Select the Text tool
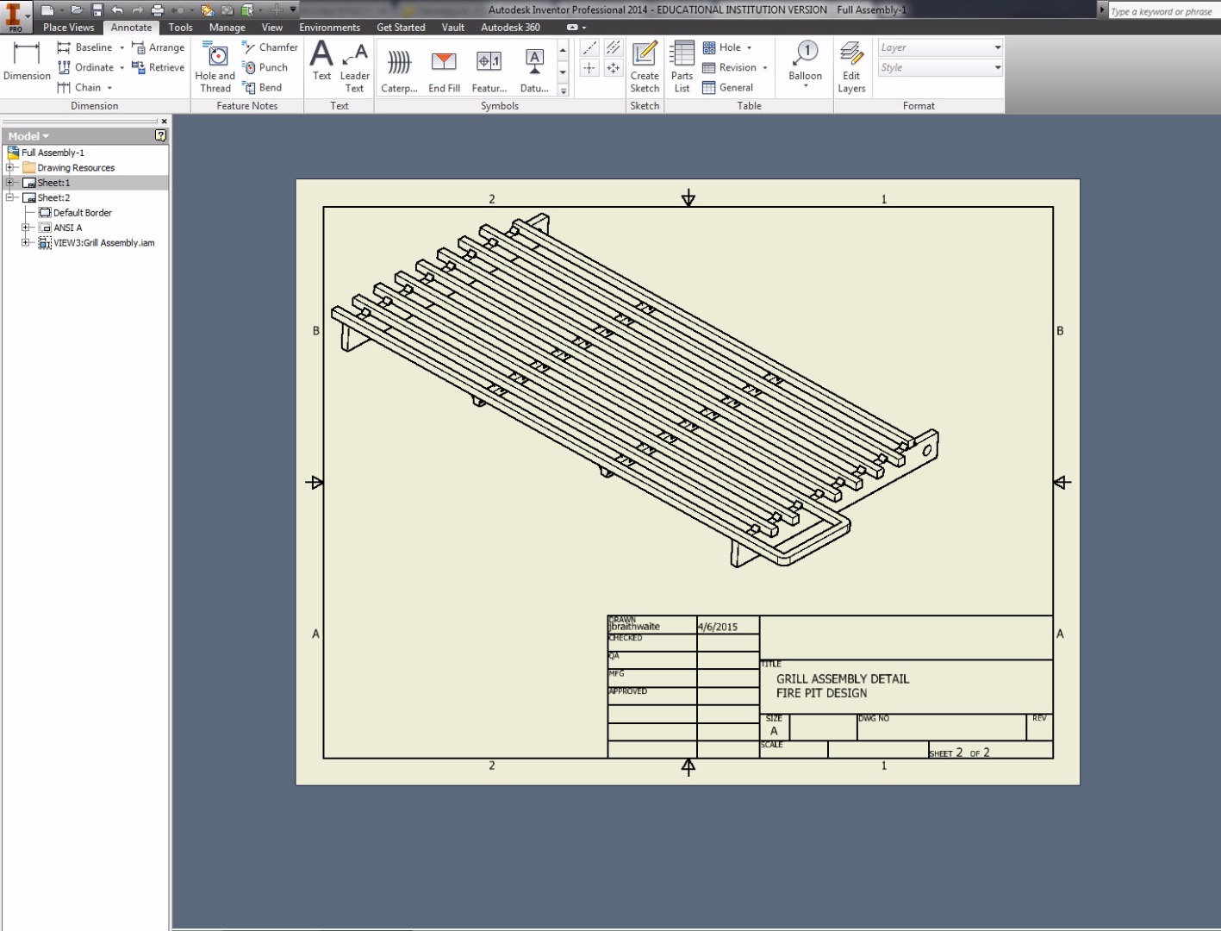The image size is (1221, 931). [x=321, y=61]
